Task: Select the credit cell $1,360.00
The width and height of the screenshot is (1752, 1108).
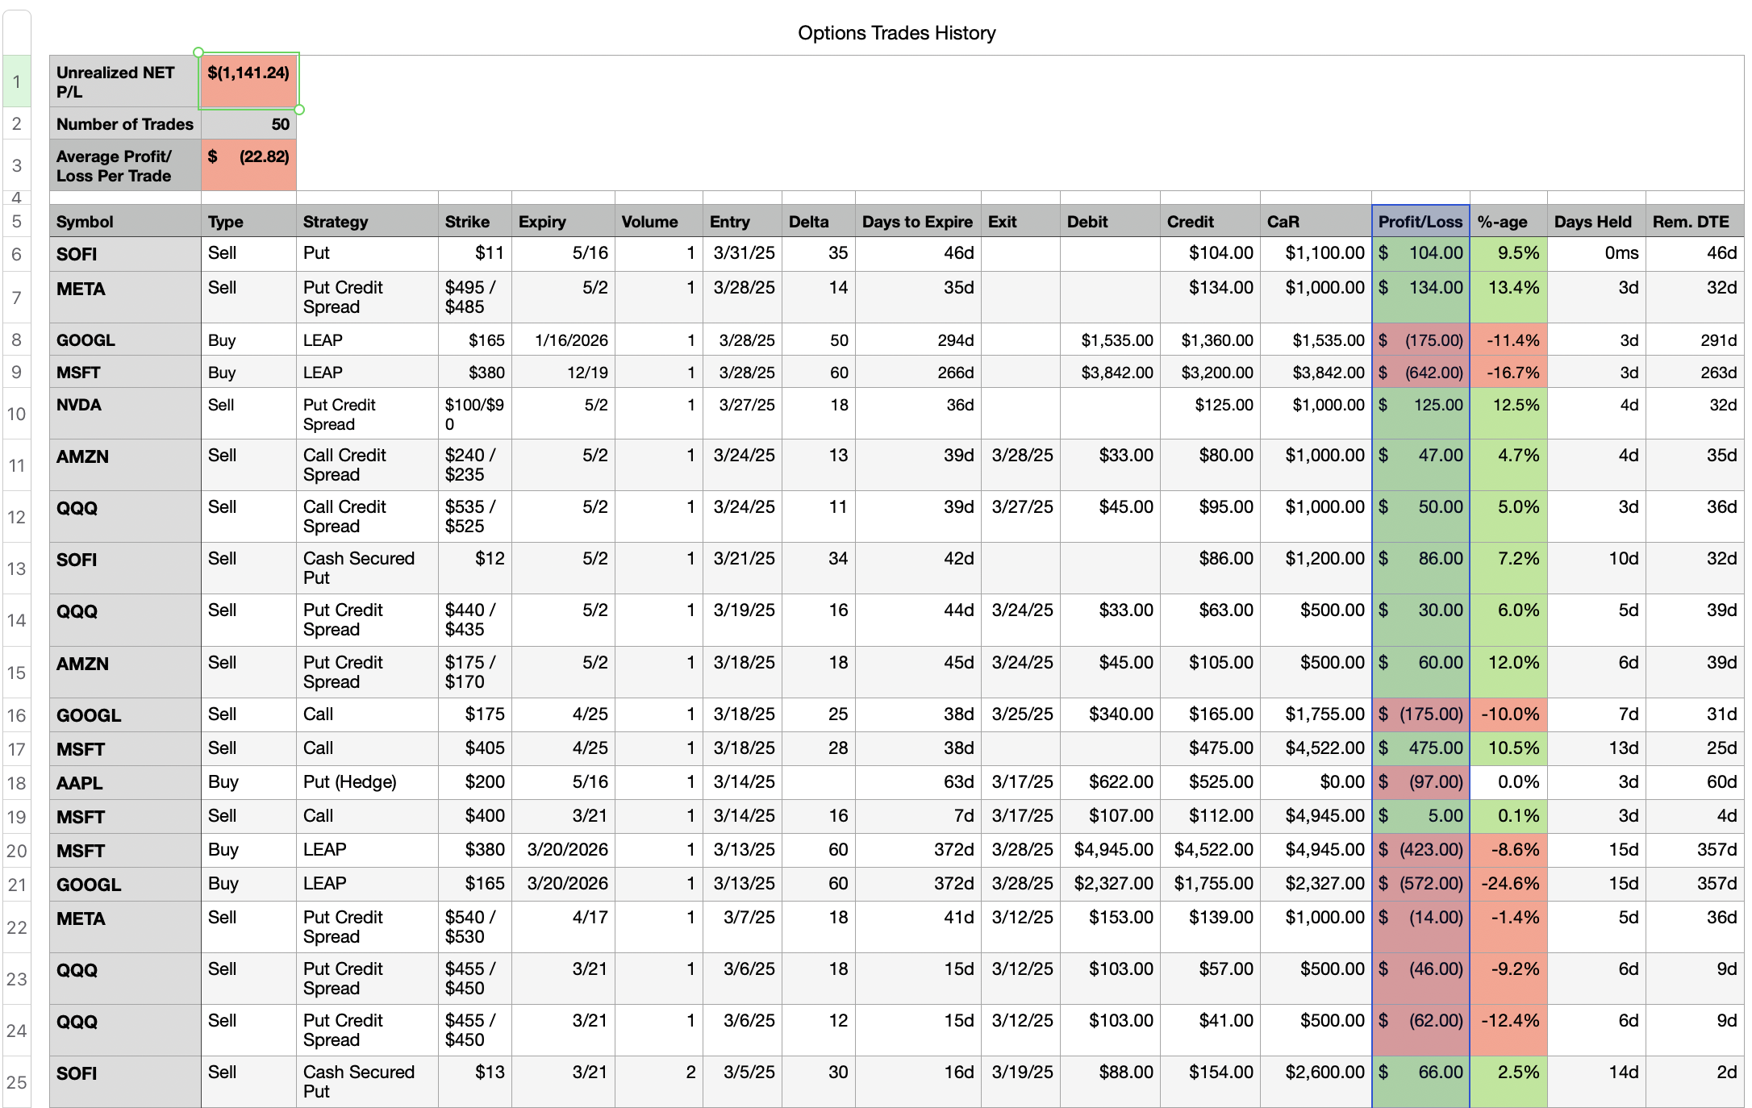Action: 1210,340
